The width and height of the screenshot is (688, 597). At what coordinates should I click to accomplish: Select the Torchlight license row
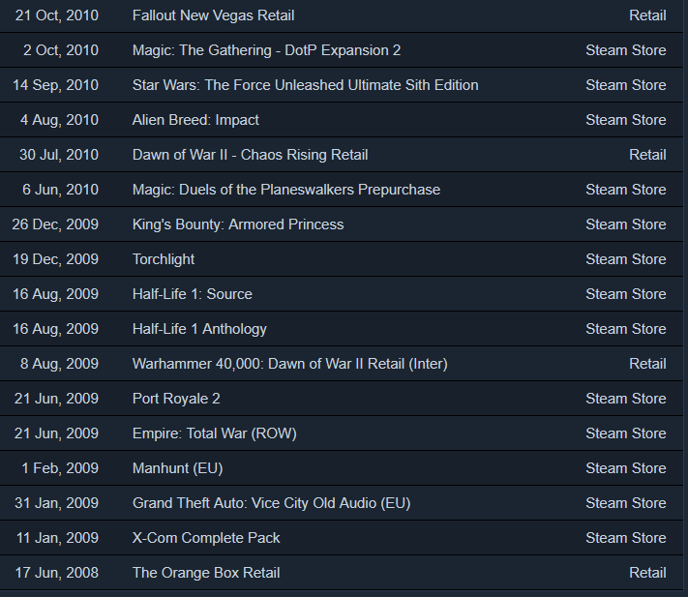[342, 259]
